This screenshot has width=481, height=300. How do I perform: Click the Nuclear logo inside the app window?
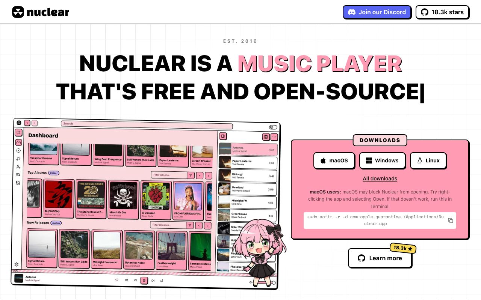click(x=19, y=123)
